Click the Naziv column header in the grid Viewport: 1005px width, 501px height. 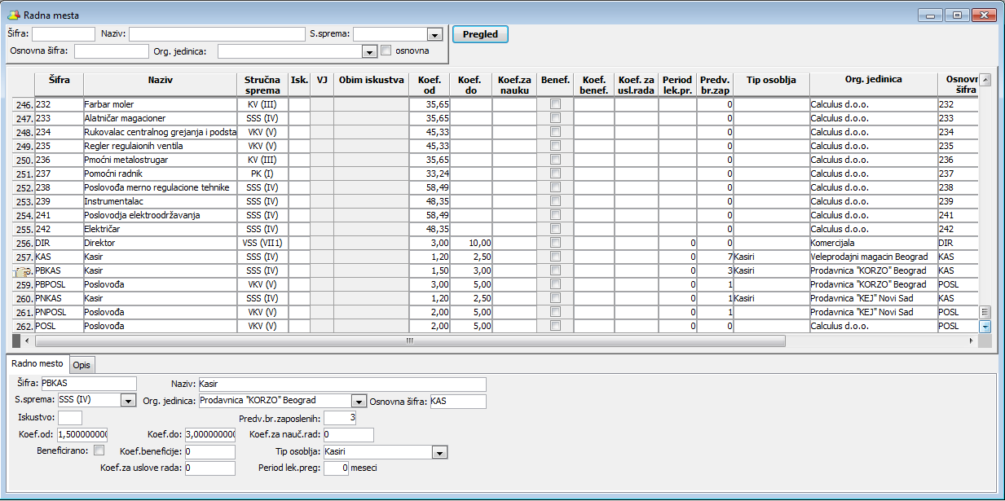[x=160, y=80]
